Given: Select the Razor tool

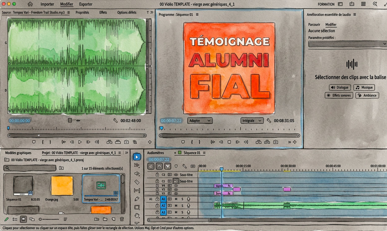Looking at the screenshot, I should pos(137,182).
